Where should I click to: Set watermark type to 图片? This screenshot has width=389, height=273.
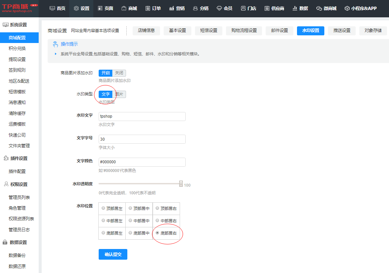[x=119, y=94]
